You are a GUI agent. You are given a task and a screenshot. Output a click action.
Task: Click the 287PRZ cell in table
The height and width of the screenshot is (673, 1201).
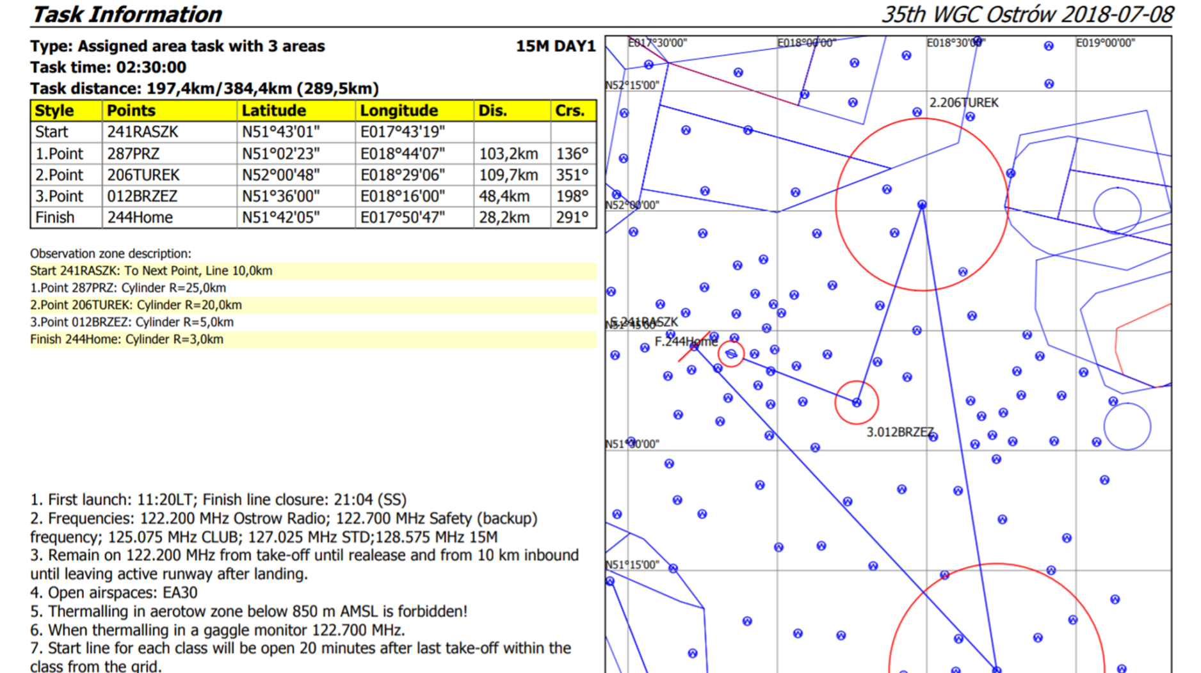[134, 154]
